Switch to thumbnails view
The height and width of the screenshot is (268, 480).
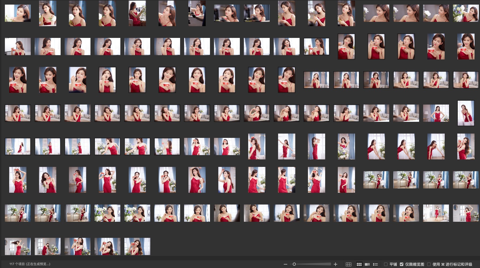point(359,264)
